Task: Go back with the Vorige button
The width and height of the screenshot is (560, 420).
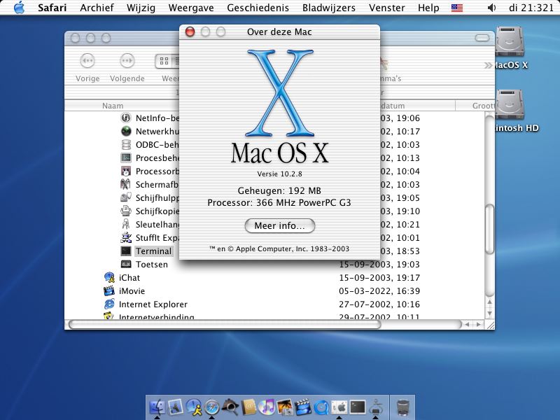Action: 87,62
